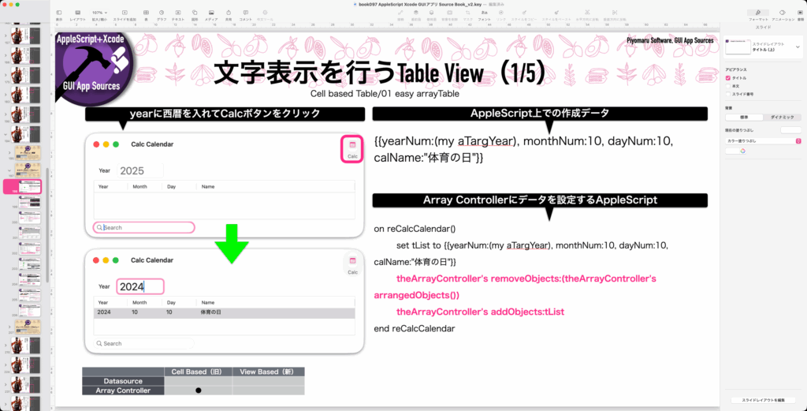Click the Add Slide (スライドを追加) toolbar icon
807x411 pixels.
click(x=124, y=13)
